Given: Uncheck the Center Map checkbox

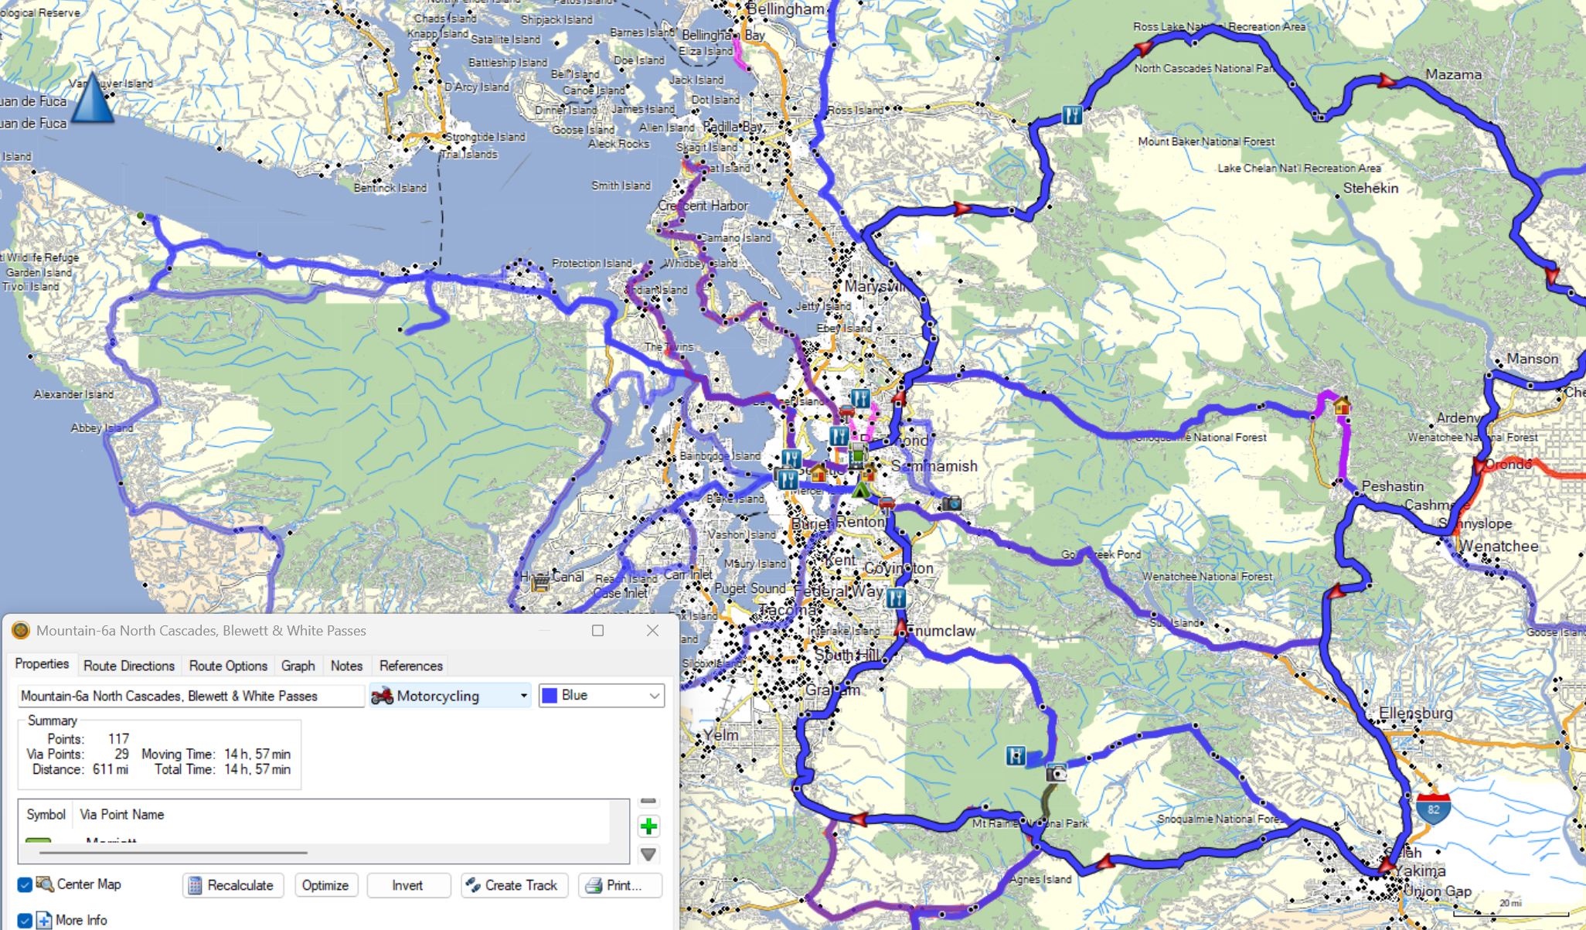Looking at the screenshot, I should click(25, 884).
